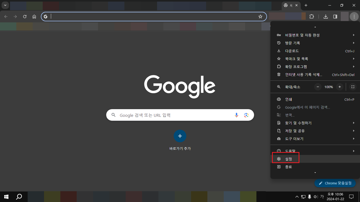Viewport: 360px width, 202px height.
Task: Click the forward navigation arrow
Action: tap(15, 17)
